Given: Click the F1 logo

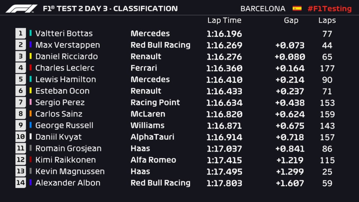Looking at the screenshot, I should coord(21,8).
